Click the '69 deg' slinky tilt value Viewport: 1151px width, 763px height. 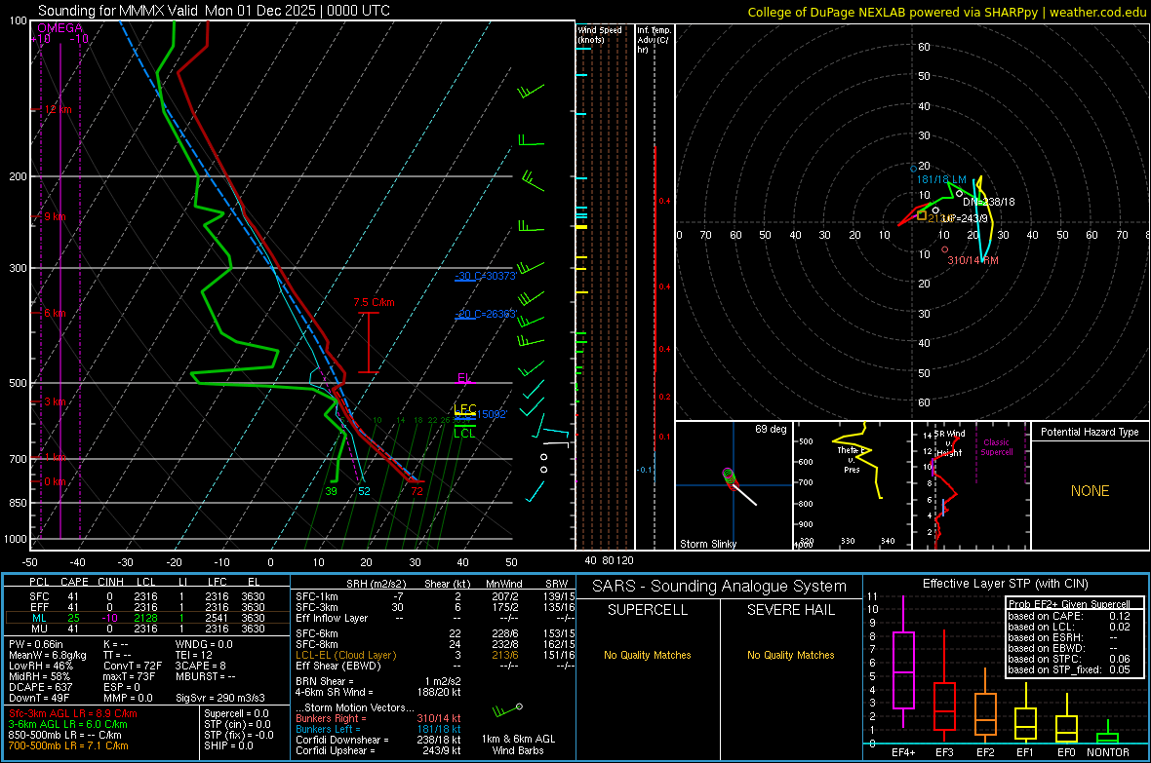point(770,429)
